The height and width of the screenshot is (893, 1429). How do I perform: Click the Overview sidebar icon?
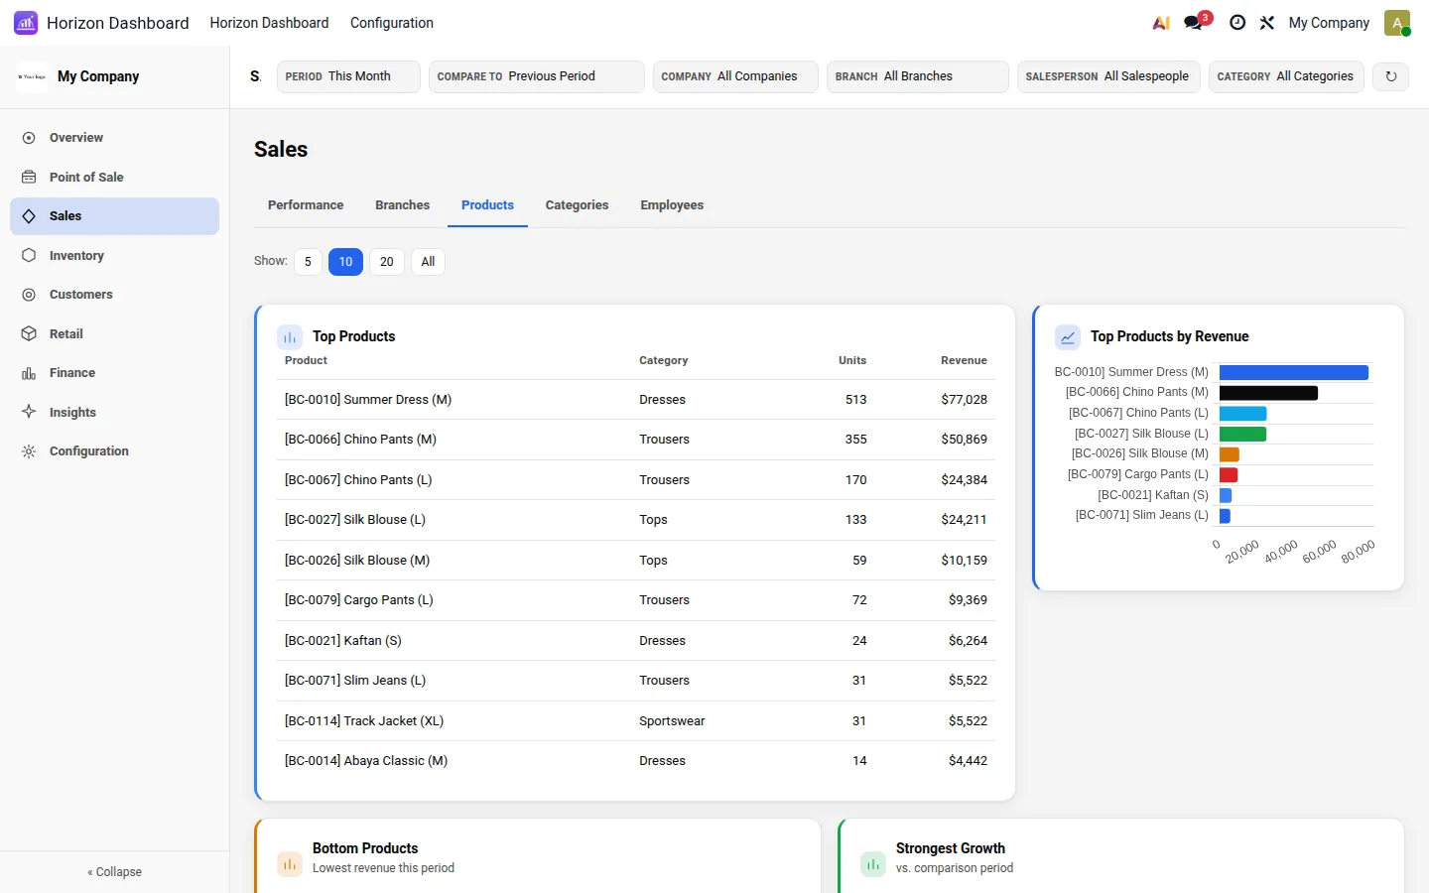[29, 138]
